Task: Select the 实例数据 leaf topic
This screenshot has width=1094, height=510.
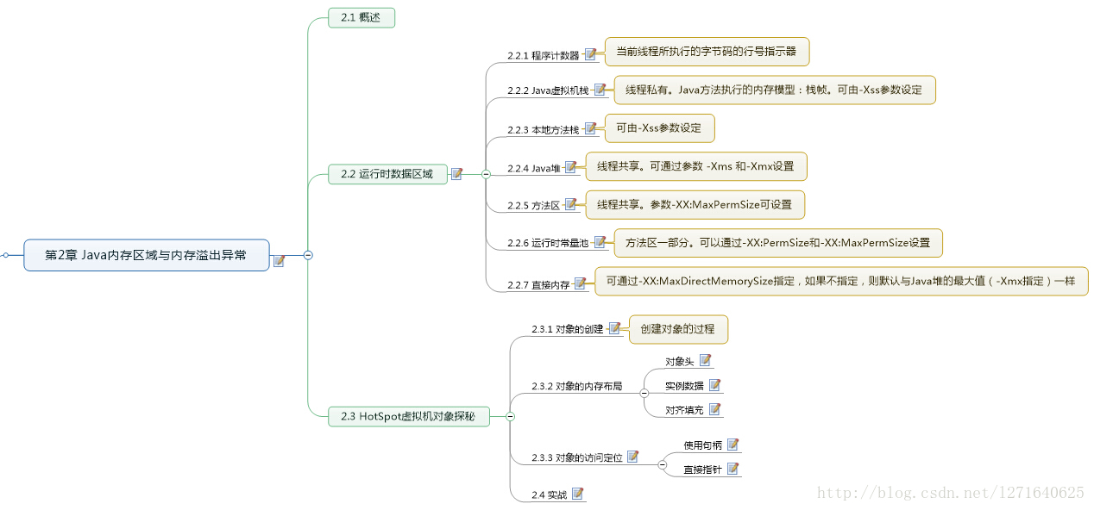Action: 684,386
